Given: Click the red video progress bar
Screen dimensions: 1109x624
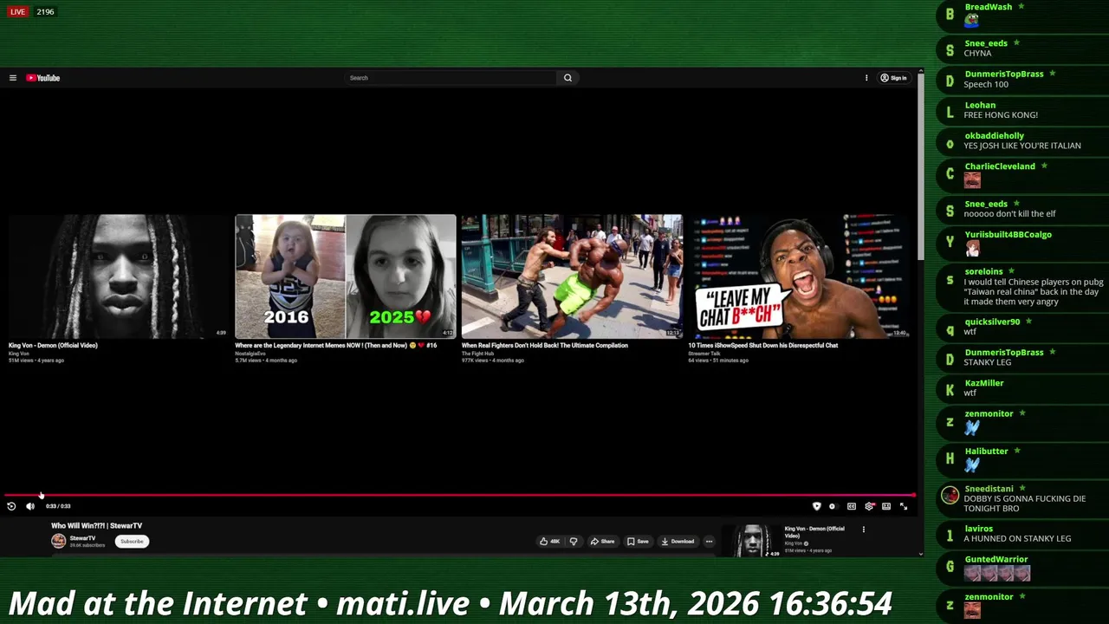Looking at the screenshot, I should (x=459, y=495).
